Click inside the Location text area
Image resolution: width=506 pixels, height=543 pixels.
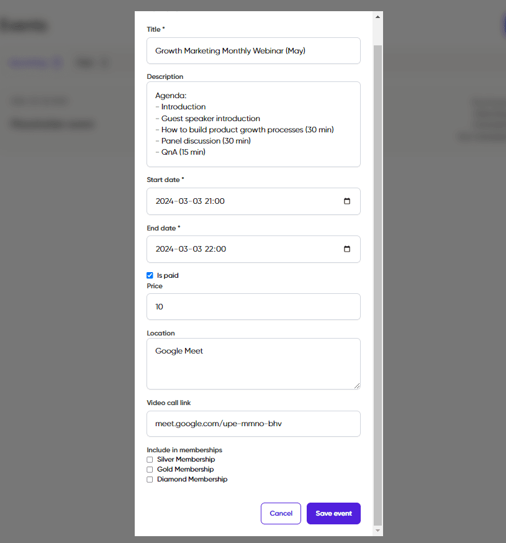[253, 363]
